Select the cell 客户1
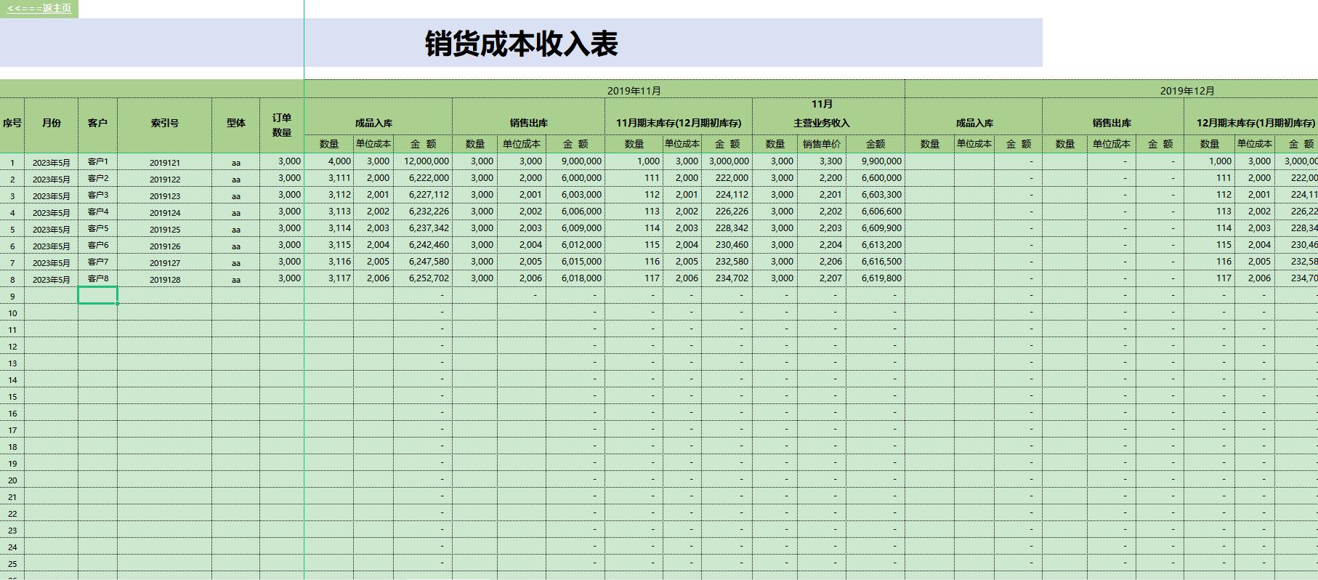Screen dimensions: 1318x580 click(97, 161)
